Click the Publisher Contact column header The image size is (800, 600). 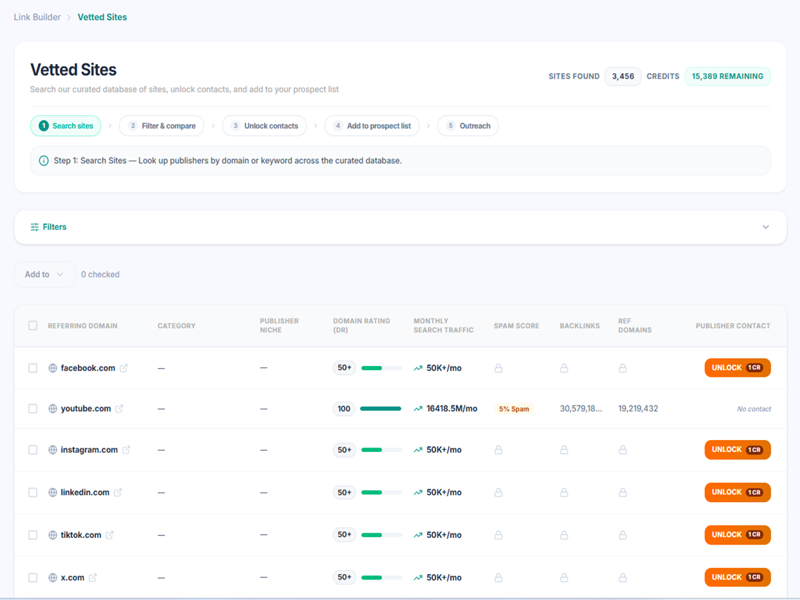coord(733,326)
